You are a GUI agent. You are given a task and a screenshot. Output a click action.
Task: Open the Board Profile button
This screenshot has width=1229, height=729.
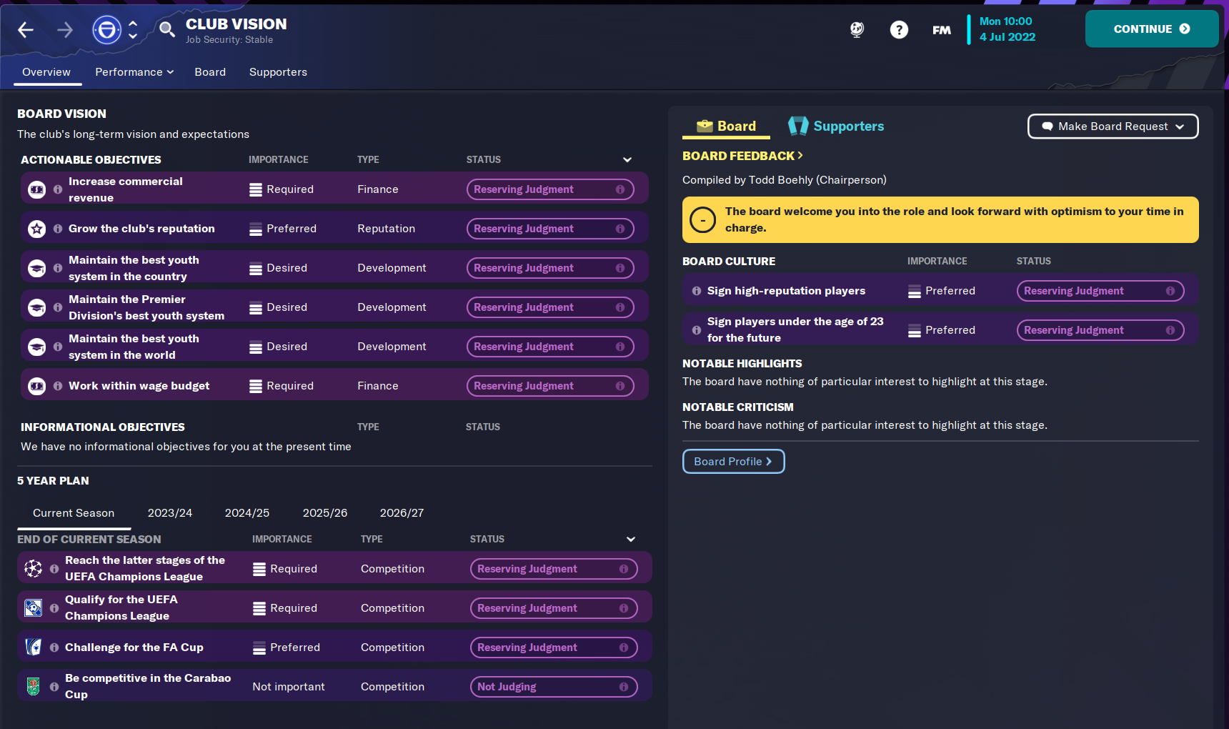(x=734, y=462)
